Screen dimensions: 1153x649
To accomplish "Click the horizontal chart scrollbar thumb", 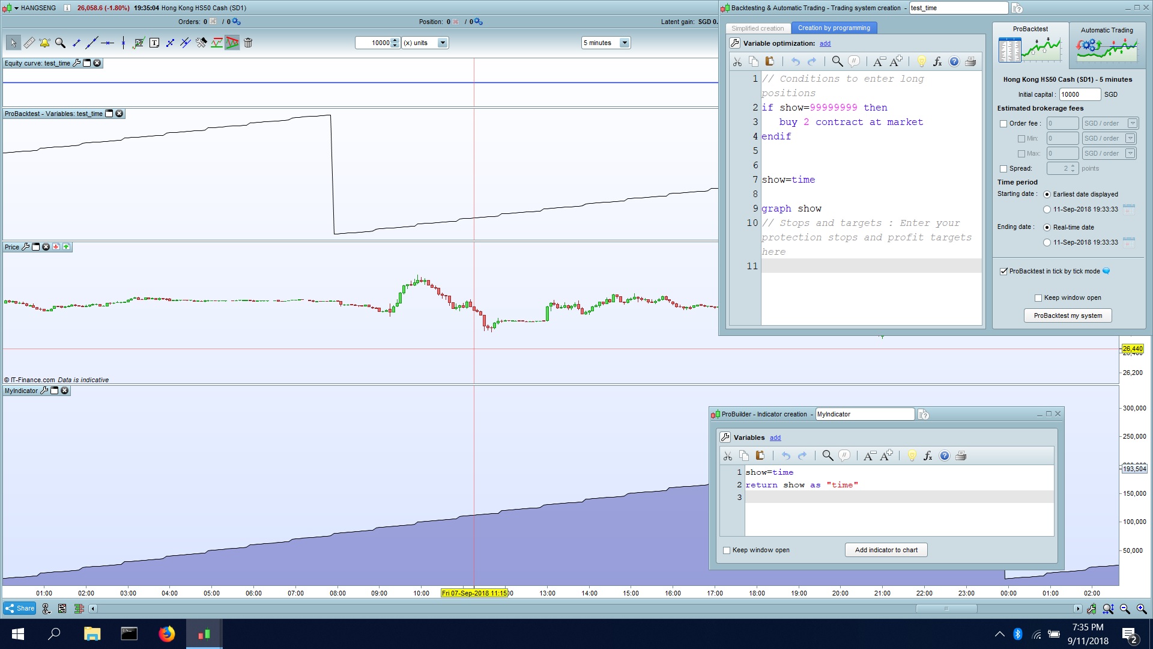I will [x=946, y=609].
